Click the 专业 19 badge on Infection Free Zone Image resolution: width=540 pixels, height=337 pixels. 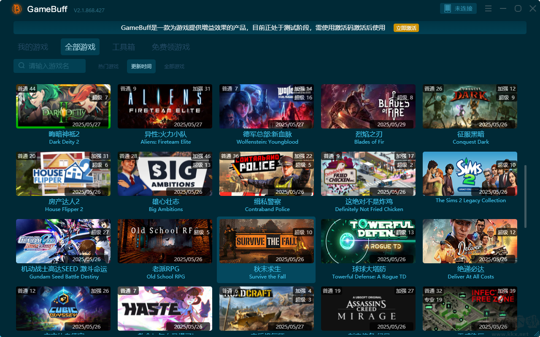pos(433,300)
